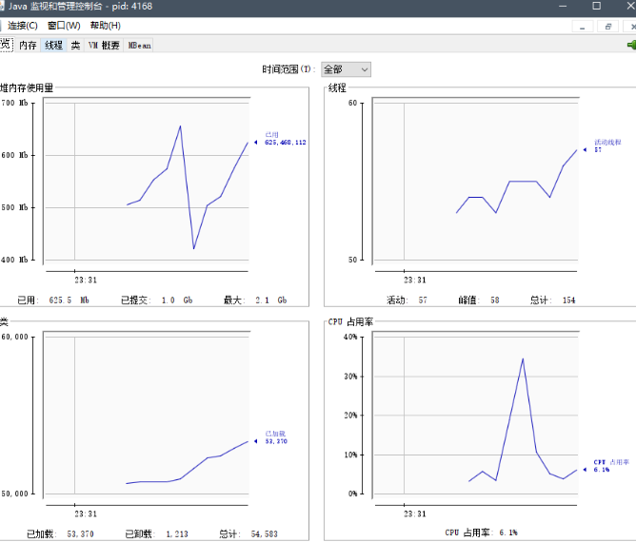Minimize the Java console main window
The width and height of the screenshot is (636, 542).
click(563, 6)
